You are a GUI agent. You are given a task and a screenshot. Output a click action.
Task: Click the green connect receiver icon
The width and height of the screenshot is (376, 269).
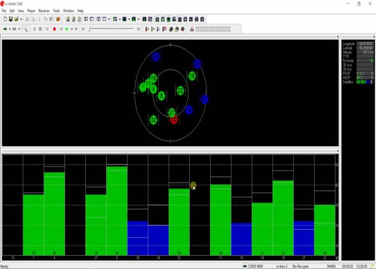pyautogui.click(x=5, y=29)
